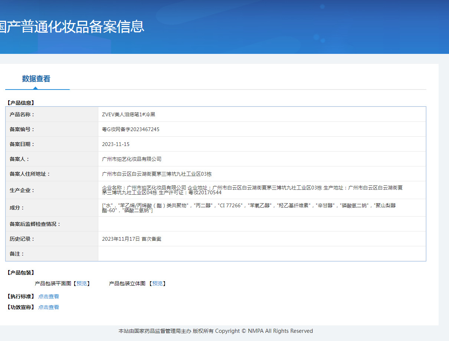The width and height of the screenshot is (449, 341).
Task: Click the 备案编号 row label
Action: click(22, 129)
